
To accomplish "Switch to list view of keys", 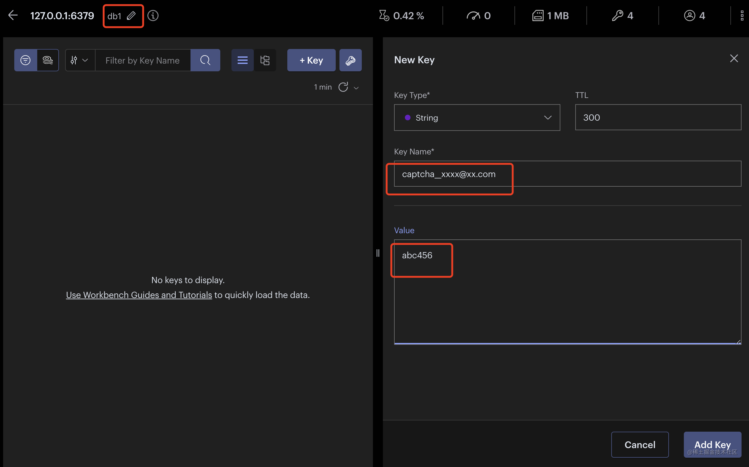I will pyautogui.click(x=242, y=60).
